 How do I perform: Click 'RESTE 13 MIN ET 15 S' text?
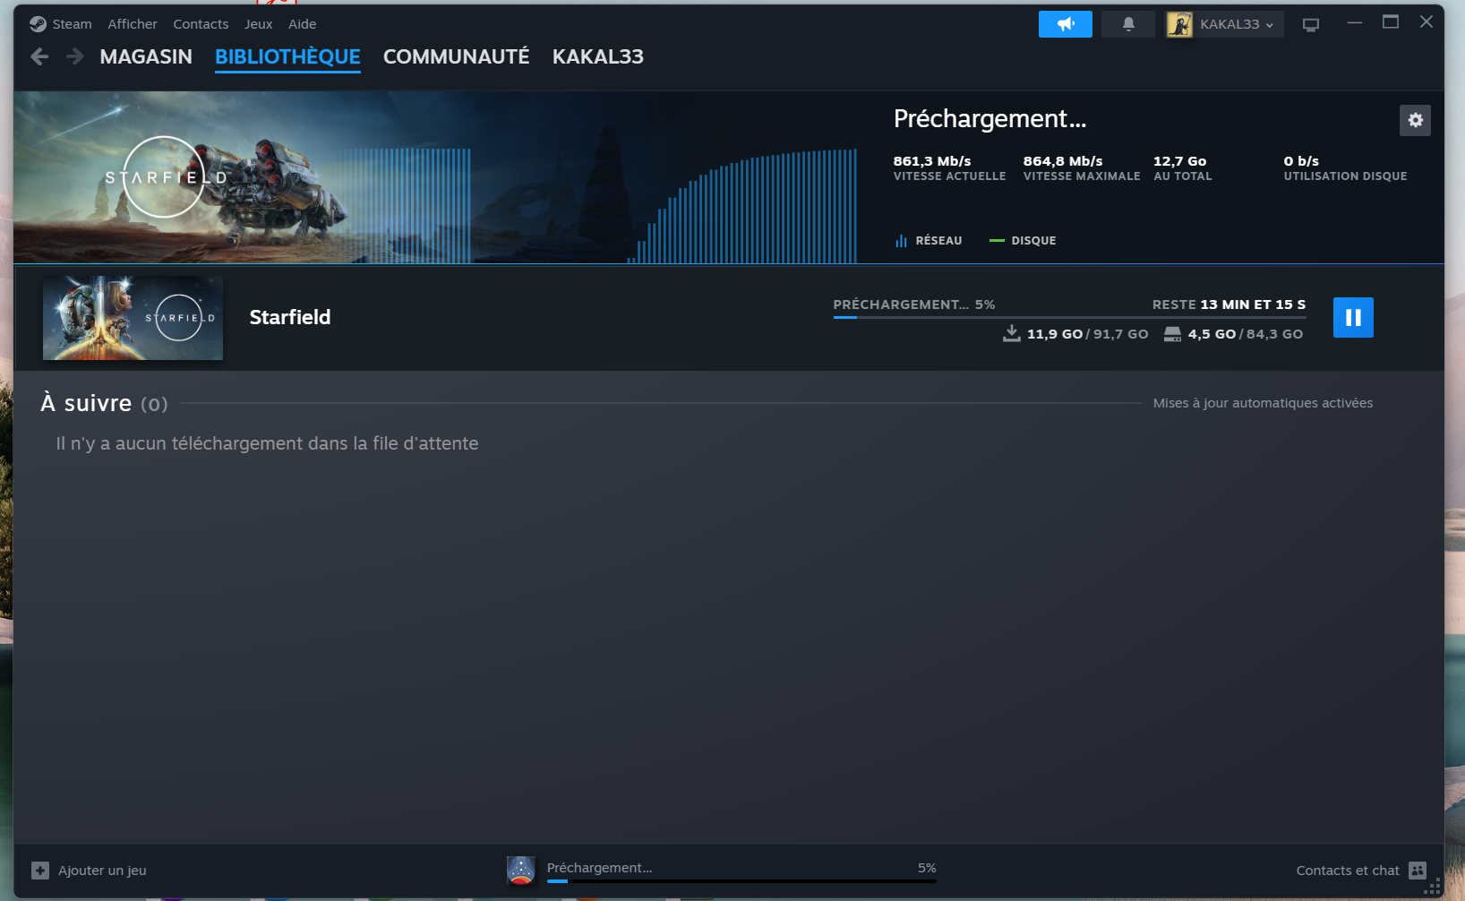click(1229, 305)
